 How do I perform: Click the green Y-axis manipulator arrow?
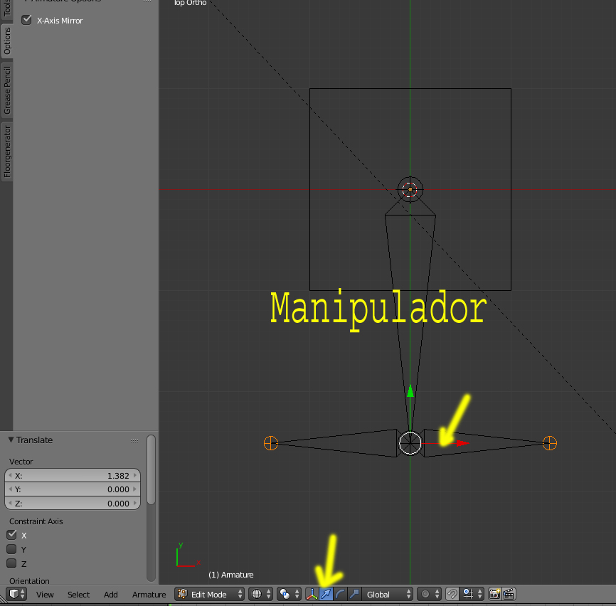coord(410,390)
